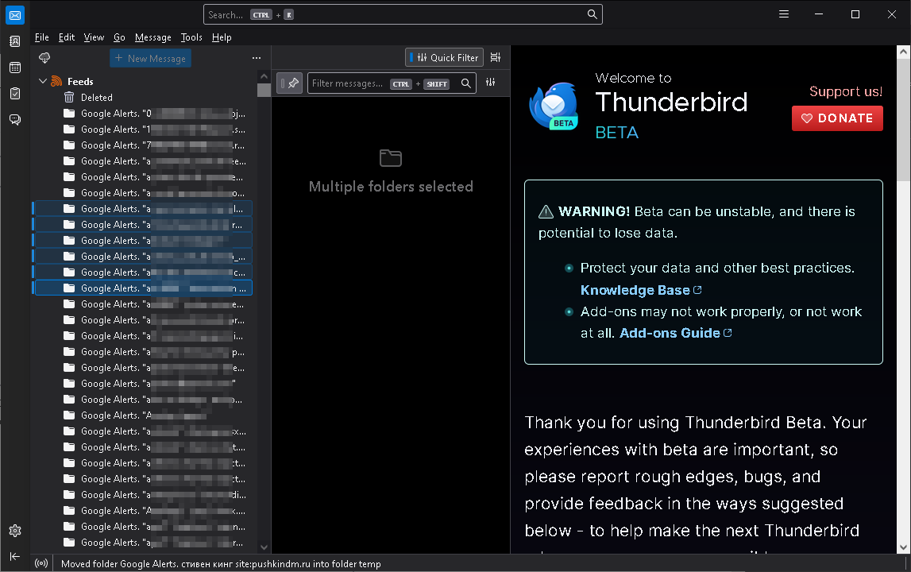Open the Edit menu
911x572 pixels.
[x=67, y=37]
